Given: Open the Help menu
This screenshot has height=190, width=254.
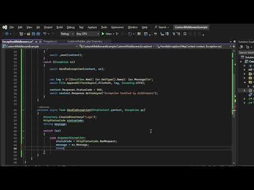Looking at the screenshot, I should tap(144, 27).
